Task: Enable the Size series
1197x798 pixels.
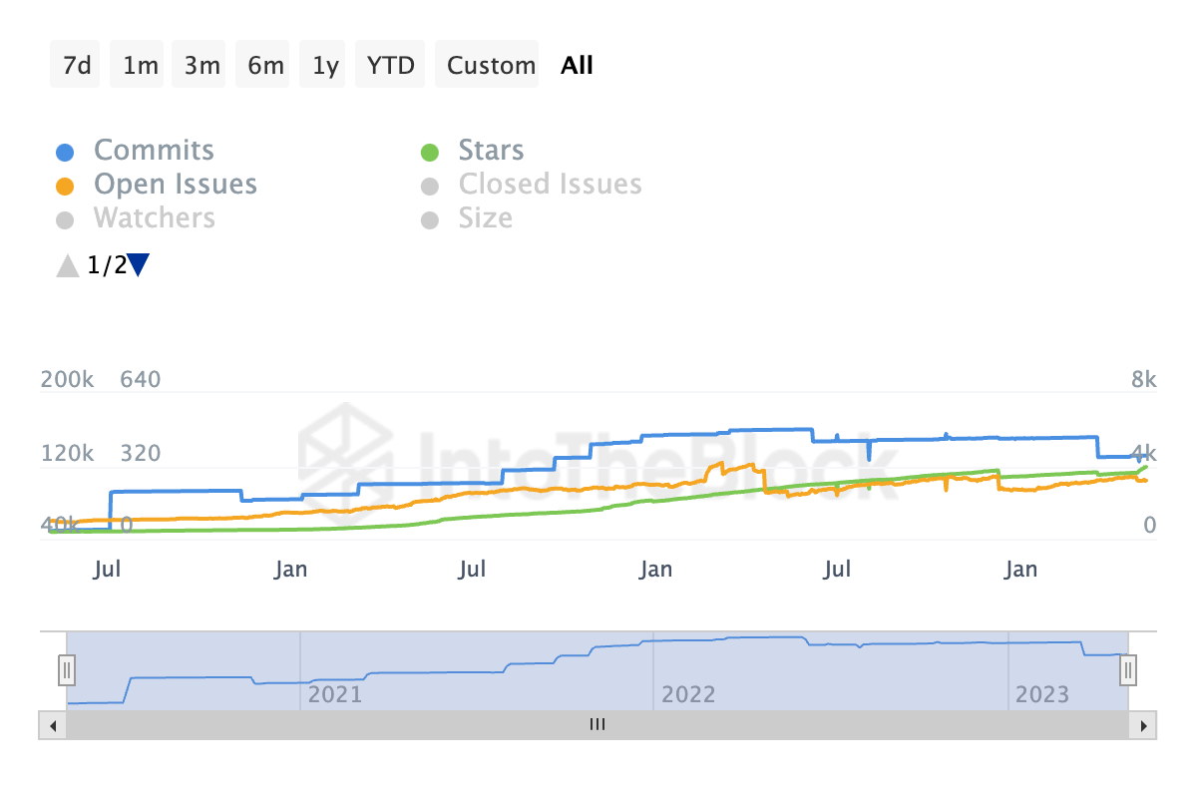Action: (x=485, y=218)
